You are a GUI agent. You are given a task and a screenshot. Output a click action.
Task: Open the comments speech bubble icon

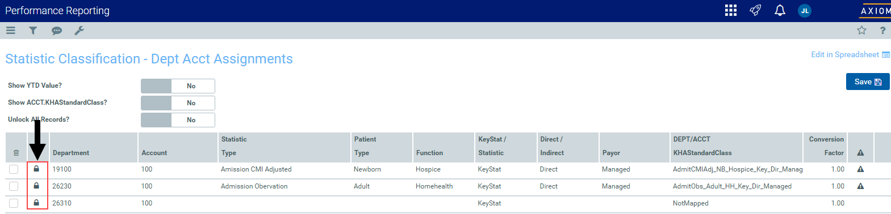coord(56,31)
